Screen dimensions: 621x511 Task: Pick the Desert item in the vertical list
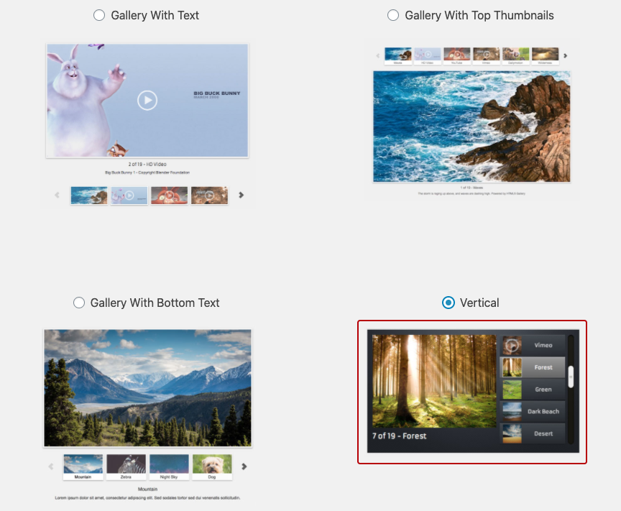coord(533,433)
